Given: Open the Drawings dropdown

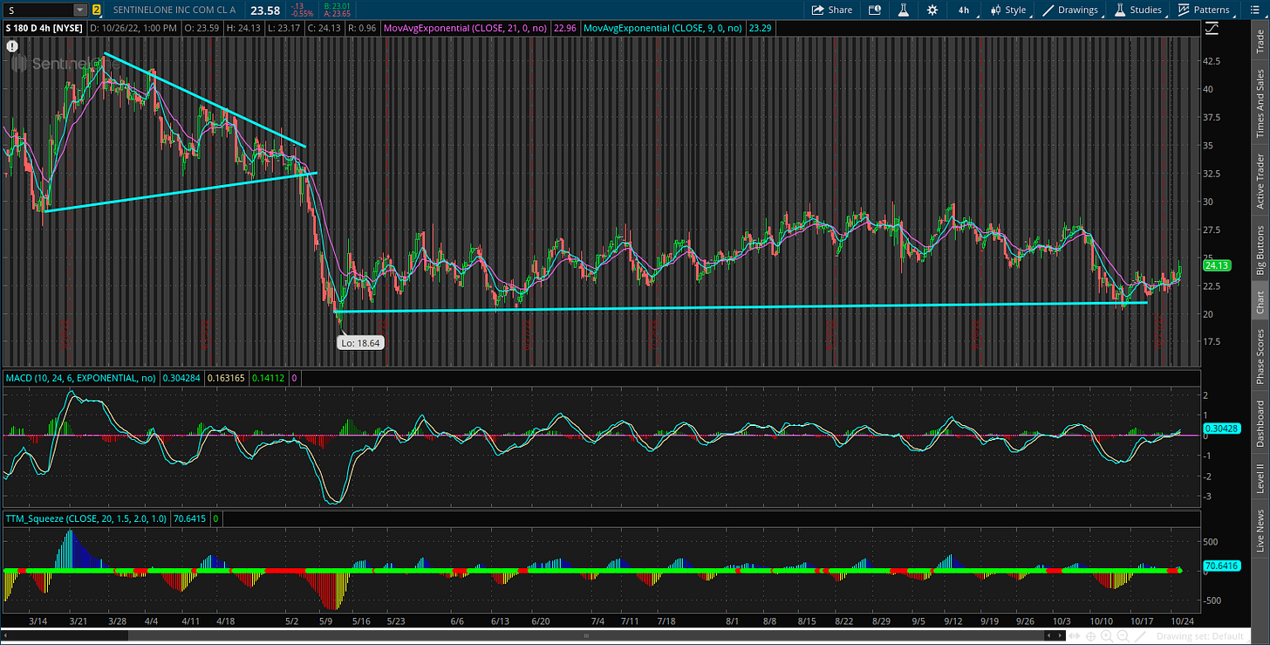Looking at the screenshot, I should tap(1071, 10).
